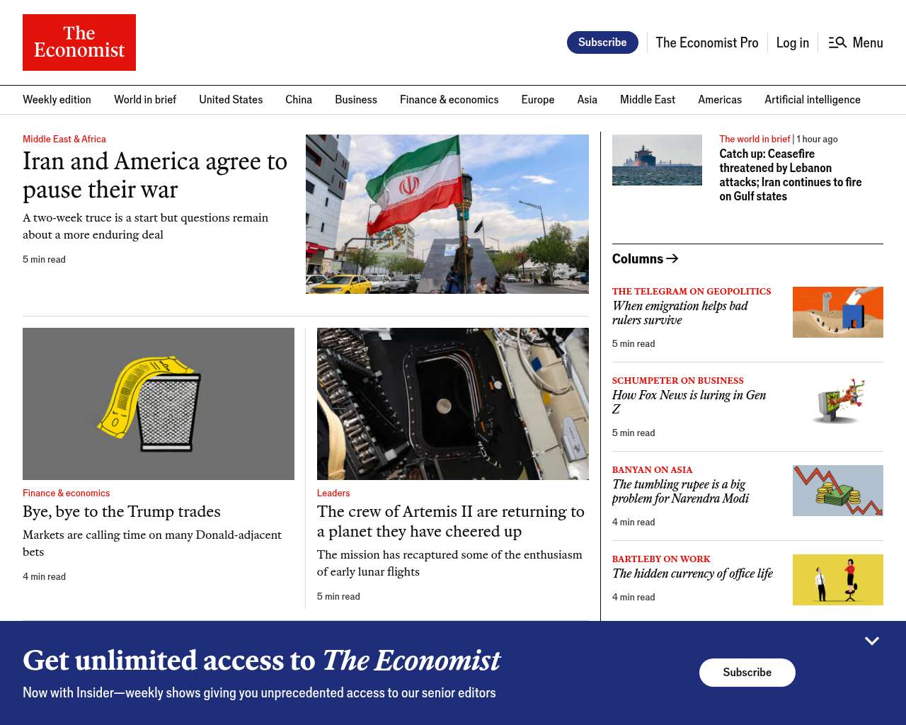This screenshot has width=906, height=725.
Task: Click the Leaders category label
Action: pyautogui.click(x=333, y=493)
